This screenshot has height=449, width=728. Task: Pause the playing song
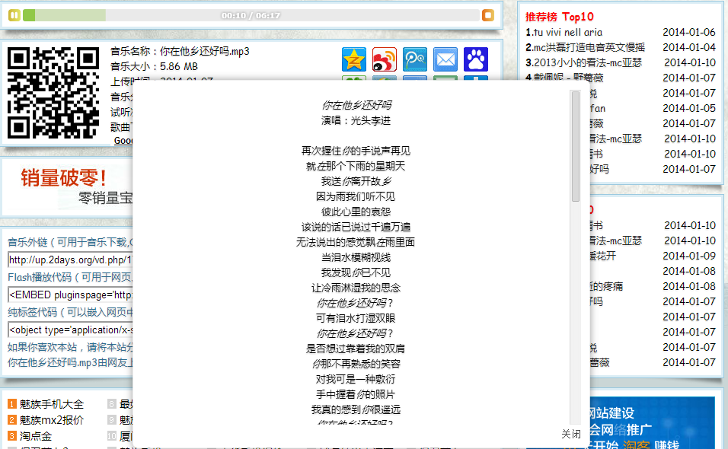pyautogui.click(x=14, y=15)
